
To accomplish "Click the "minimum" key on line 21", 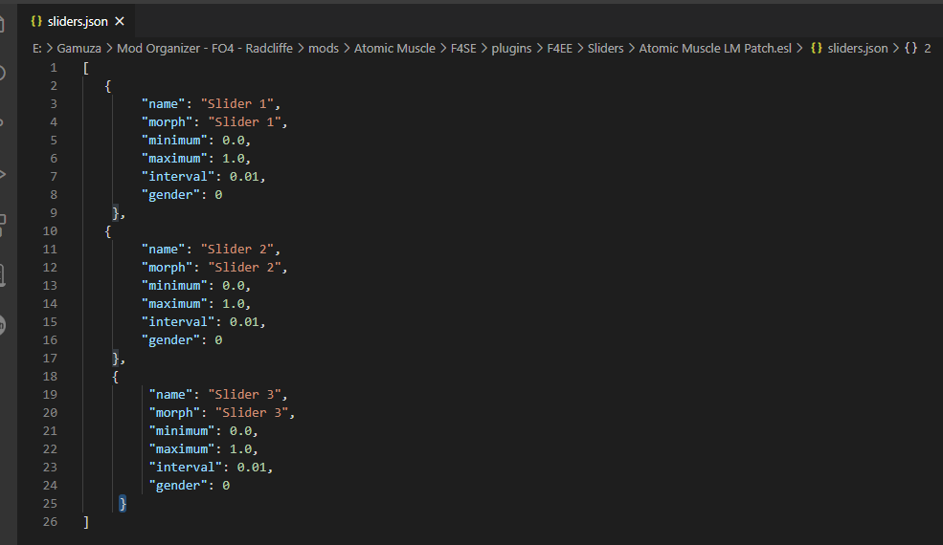I will pos(181,431).
